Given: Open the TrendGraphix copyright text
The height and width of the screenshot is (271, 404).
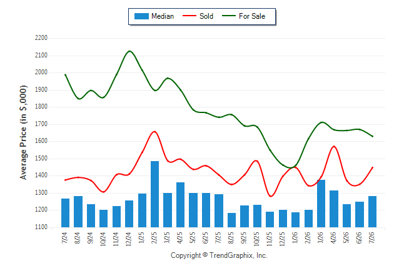Looking at the screenshot, I should 219,255.
